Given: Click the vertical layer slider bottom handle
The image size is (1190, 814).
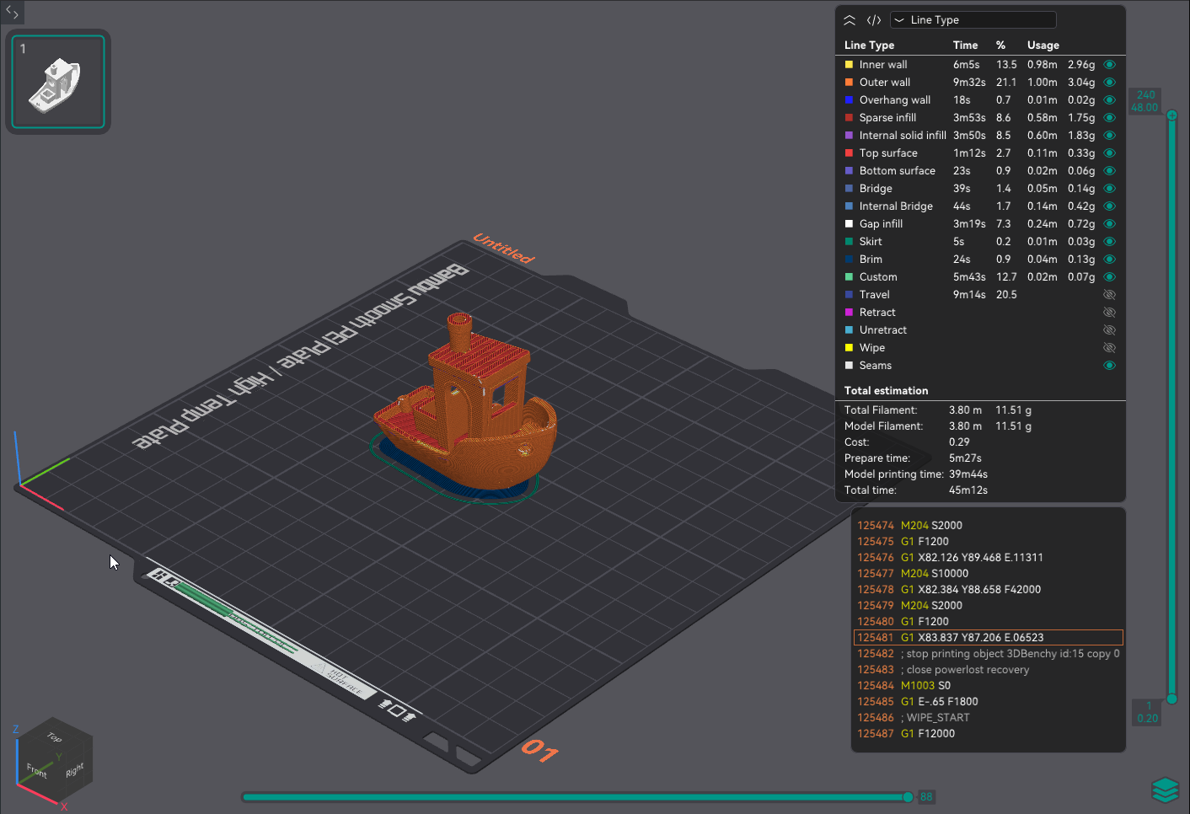Looking at the screenshot, I should click(1172, 699).
